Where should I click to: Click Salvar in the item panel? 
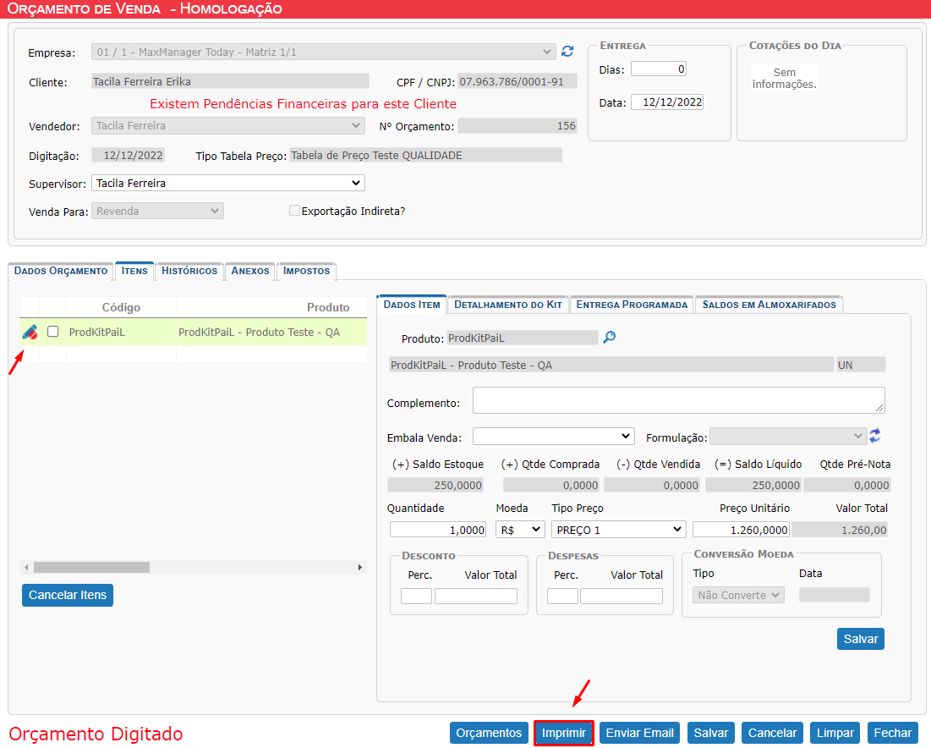860,639
